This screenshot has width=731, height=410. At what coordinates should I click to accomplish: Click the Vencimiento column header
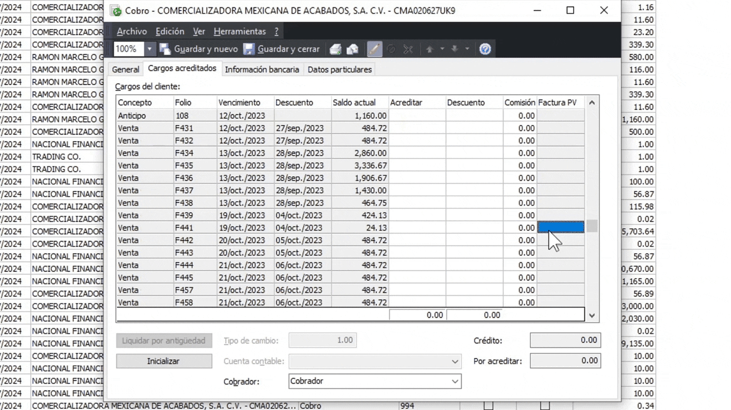(245, 102)
